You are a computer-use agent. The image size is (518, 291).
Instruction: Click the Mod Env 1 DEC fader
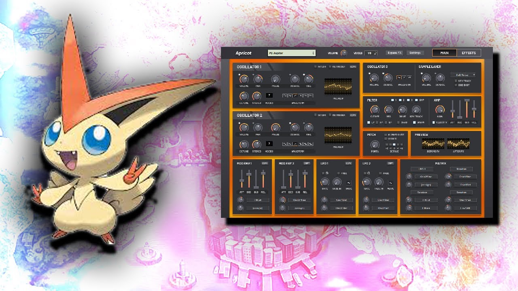pos(249,179)
